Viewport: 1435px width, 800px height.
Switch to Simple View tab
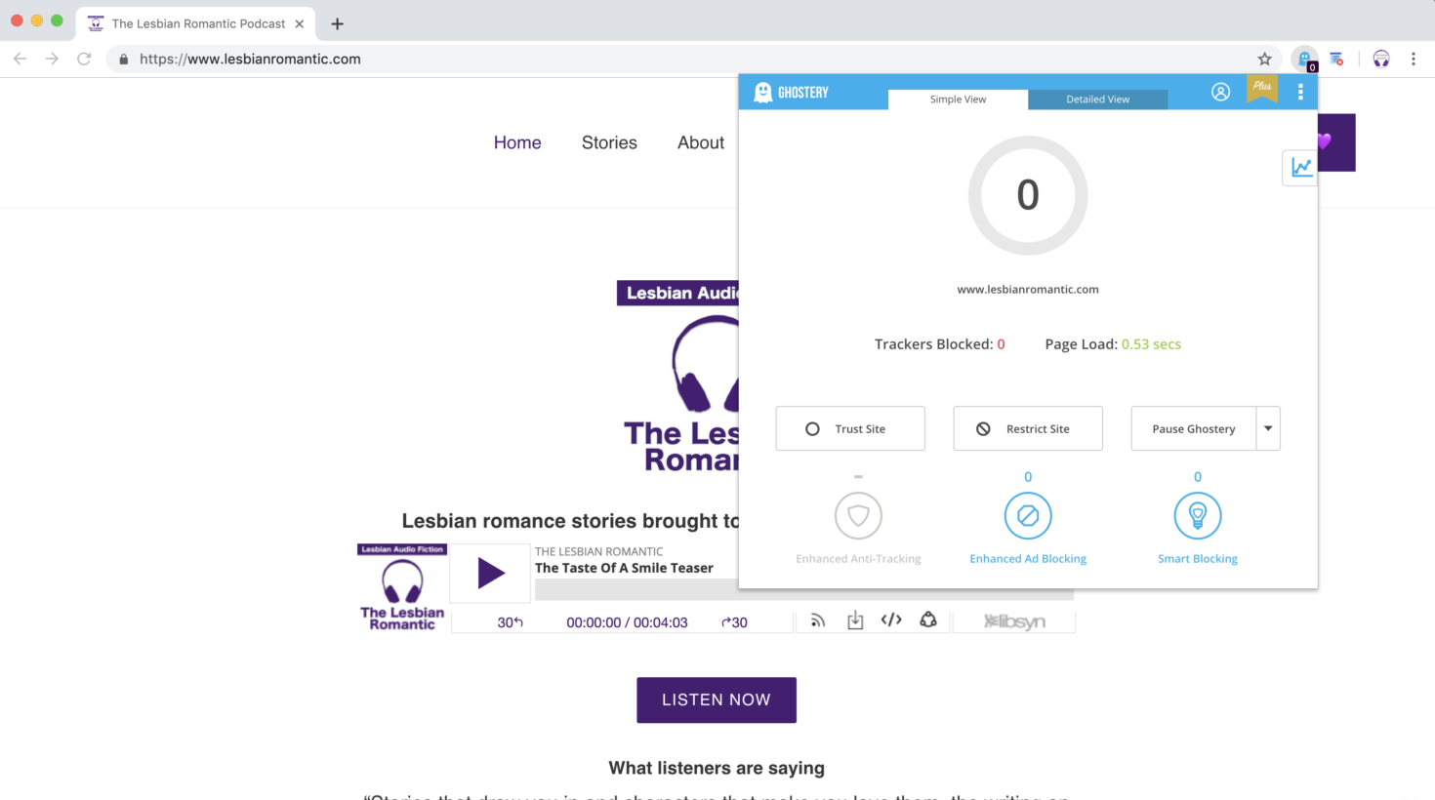(x=958, y=100)
